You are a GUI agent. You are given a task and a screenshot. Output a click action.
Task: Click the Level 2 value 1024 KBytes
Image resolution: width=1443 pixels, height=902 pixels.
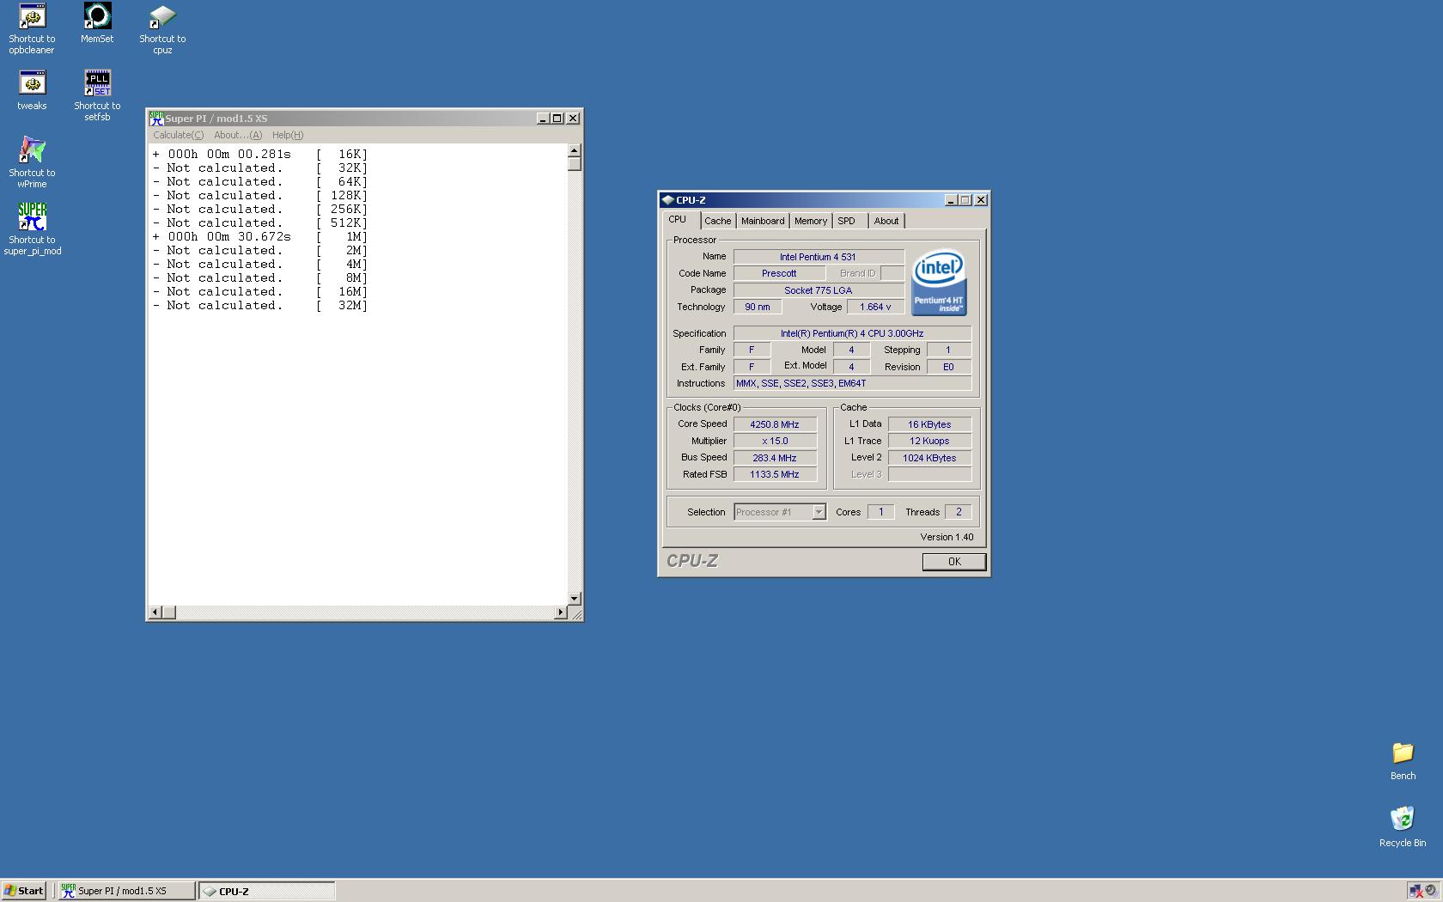[929, 458]
